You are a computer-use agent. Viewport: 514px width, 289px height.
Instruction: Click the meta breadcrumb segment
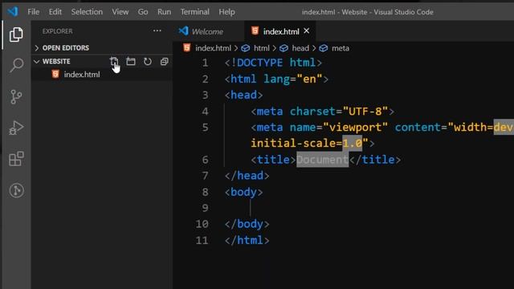(x=341, y=48)
